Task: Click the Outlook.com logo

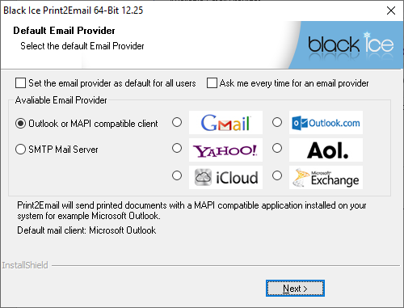Action: click(326, 123)
